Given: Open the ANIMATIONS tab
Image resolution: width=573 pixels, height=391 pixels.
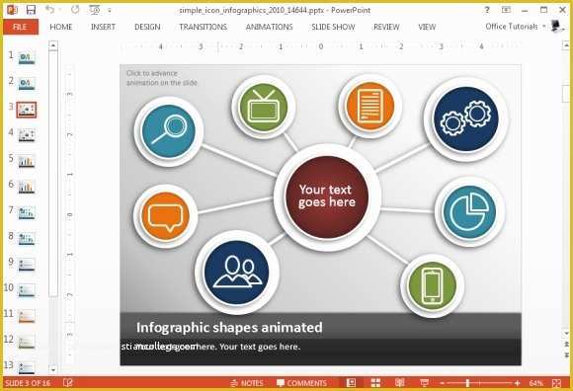Looking at the screenshot, I should pos(270,27).
